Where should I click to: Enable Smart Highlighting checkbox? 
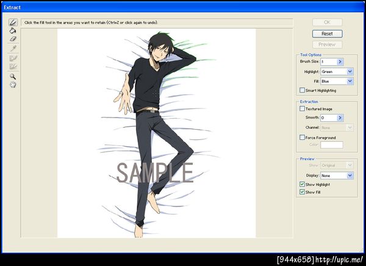pyautogui.click(x=303, y=90)
